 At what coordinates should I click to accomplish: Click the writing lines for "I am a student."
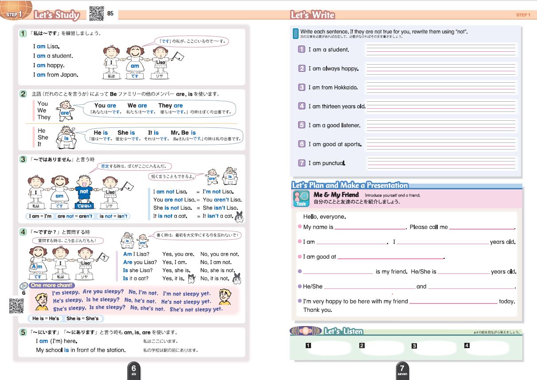pos(441,50)
